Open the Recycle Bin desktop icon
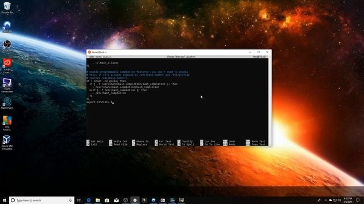 click(7, 7)
